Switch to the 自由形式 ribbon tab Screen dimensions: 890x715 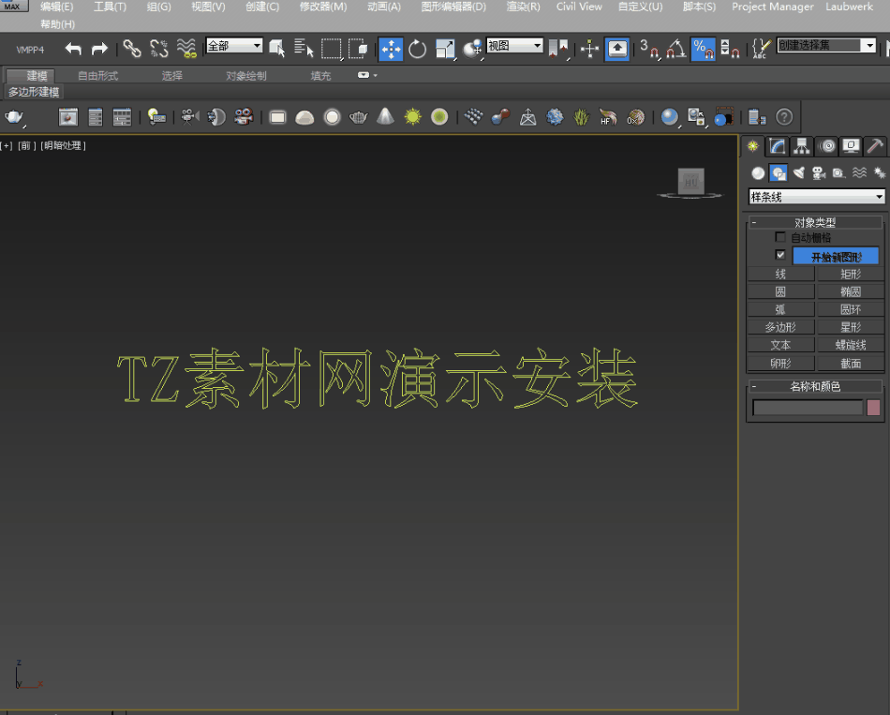point(97,76)
